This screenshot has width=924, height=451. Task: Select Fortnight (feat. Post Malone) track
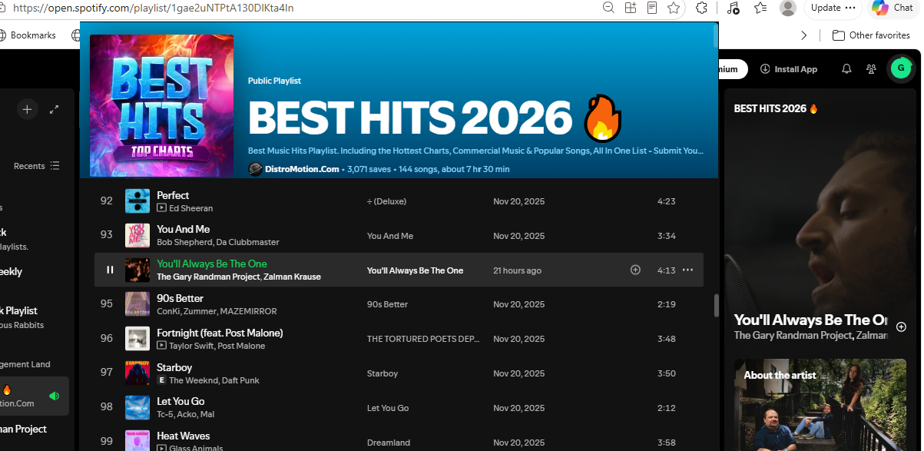(220, 333)
